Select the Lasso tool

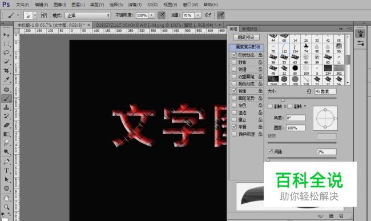click(6, 53)
